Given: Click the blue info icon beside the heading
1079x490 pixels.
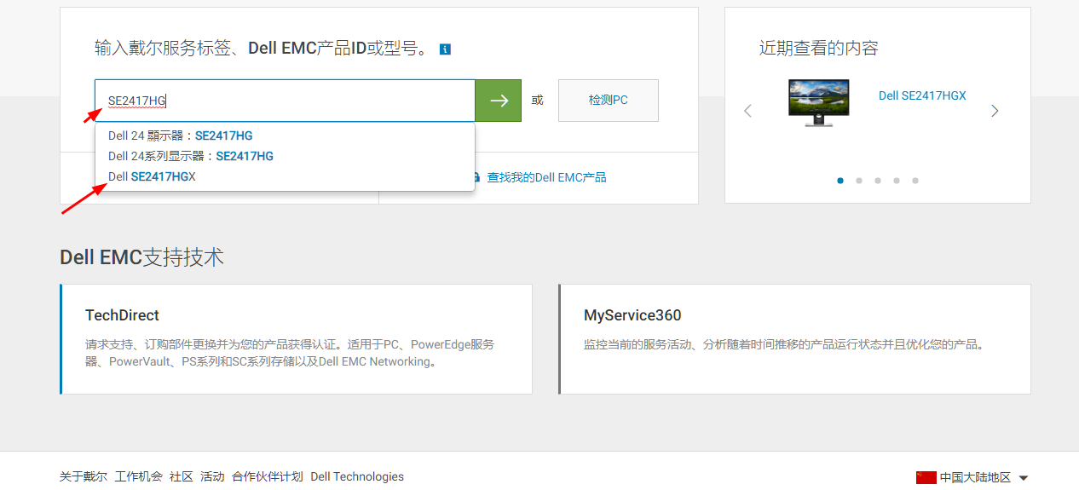Looking at the screenshot, I should 445,49.
